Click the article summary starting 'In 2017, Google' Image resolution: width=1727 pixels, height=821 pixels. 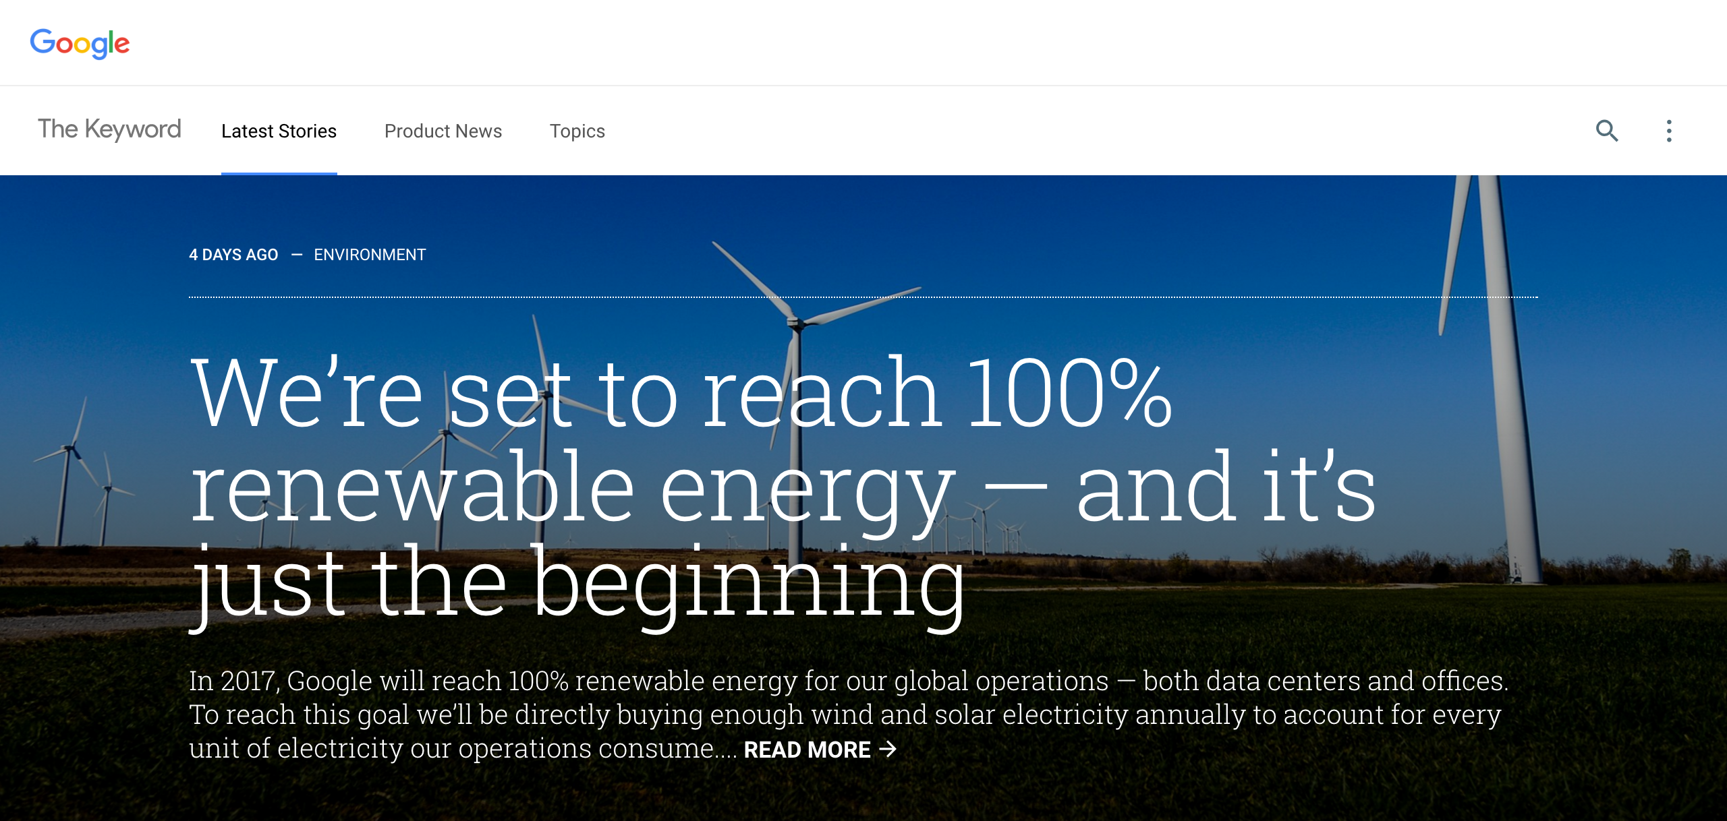(849, 714)
